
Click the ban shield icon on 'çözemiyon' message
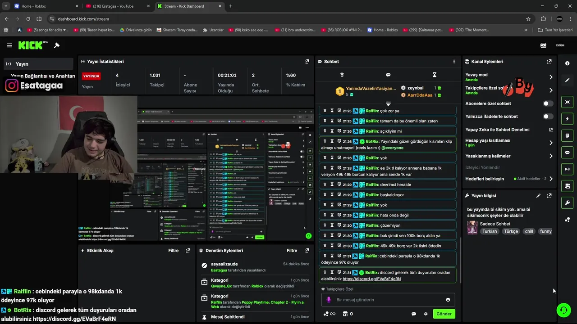tap(339, 225)
